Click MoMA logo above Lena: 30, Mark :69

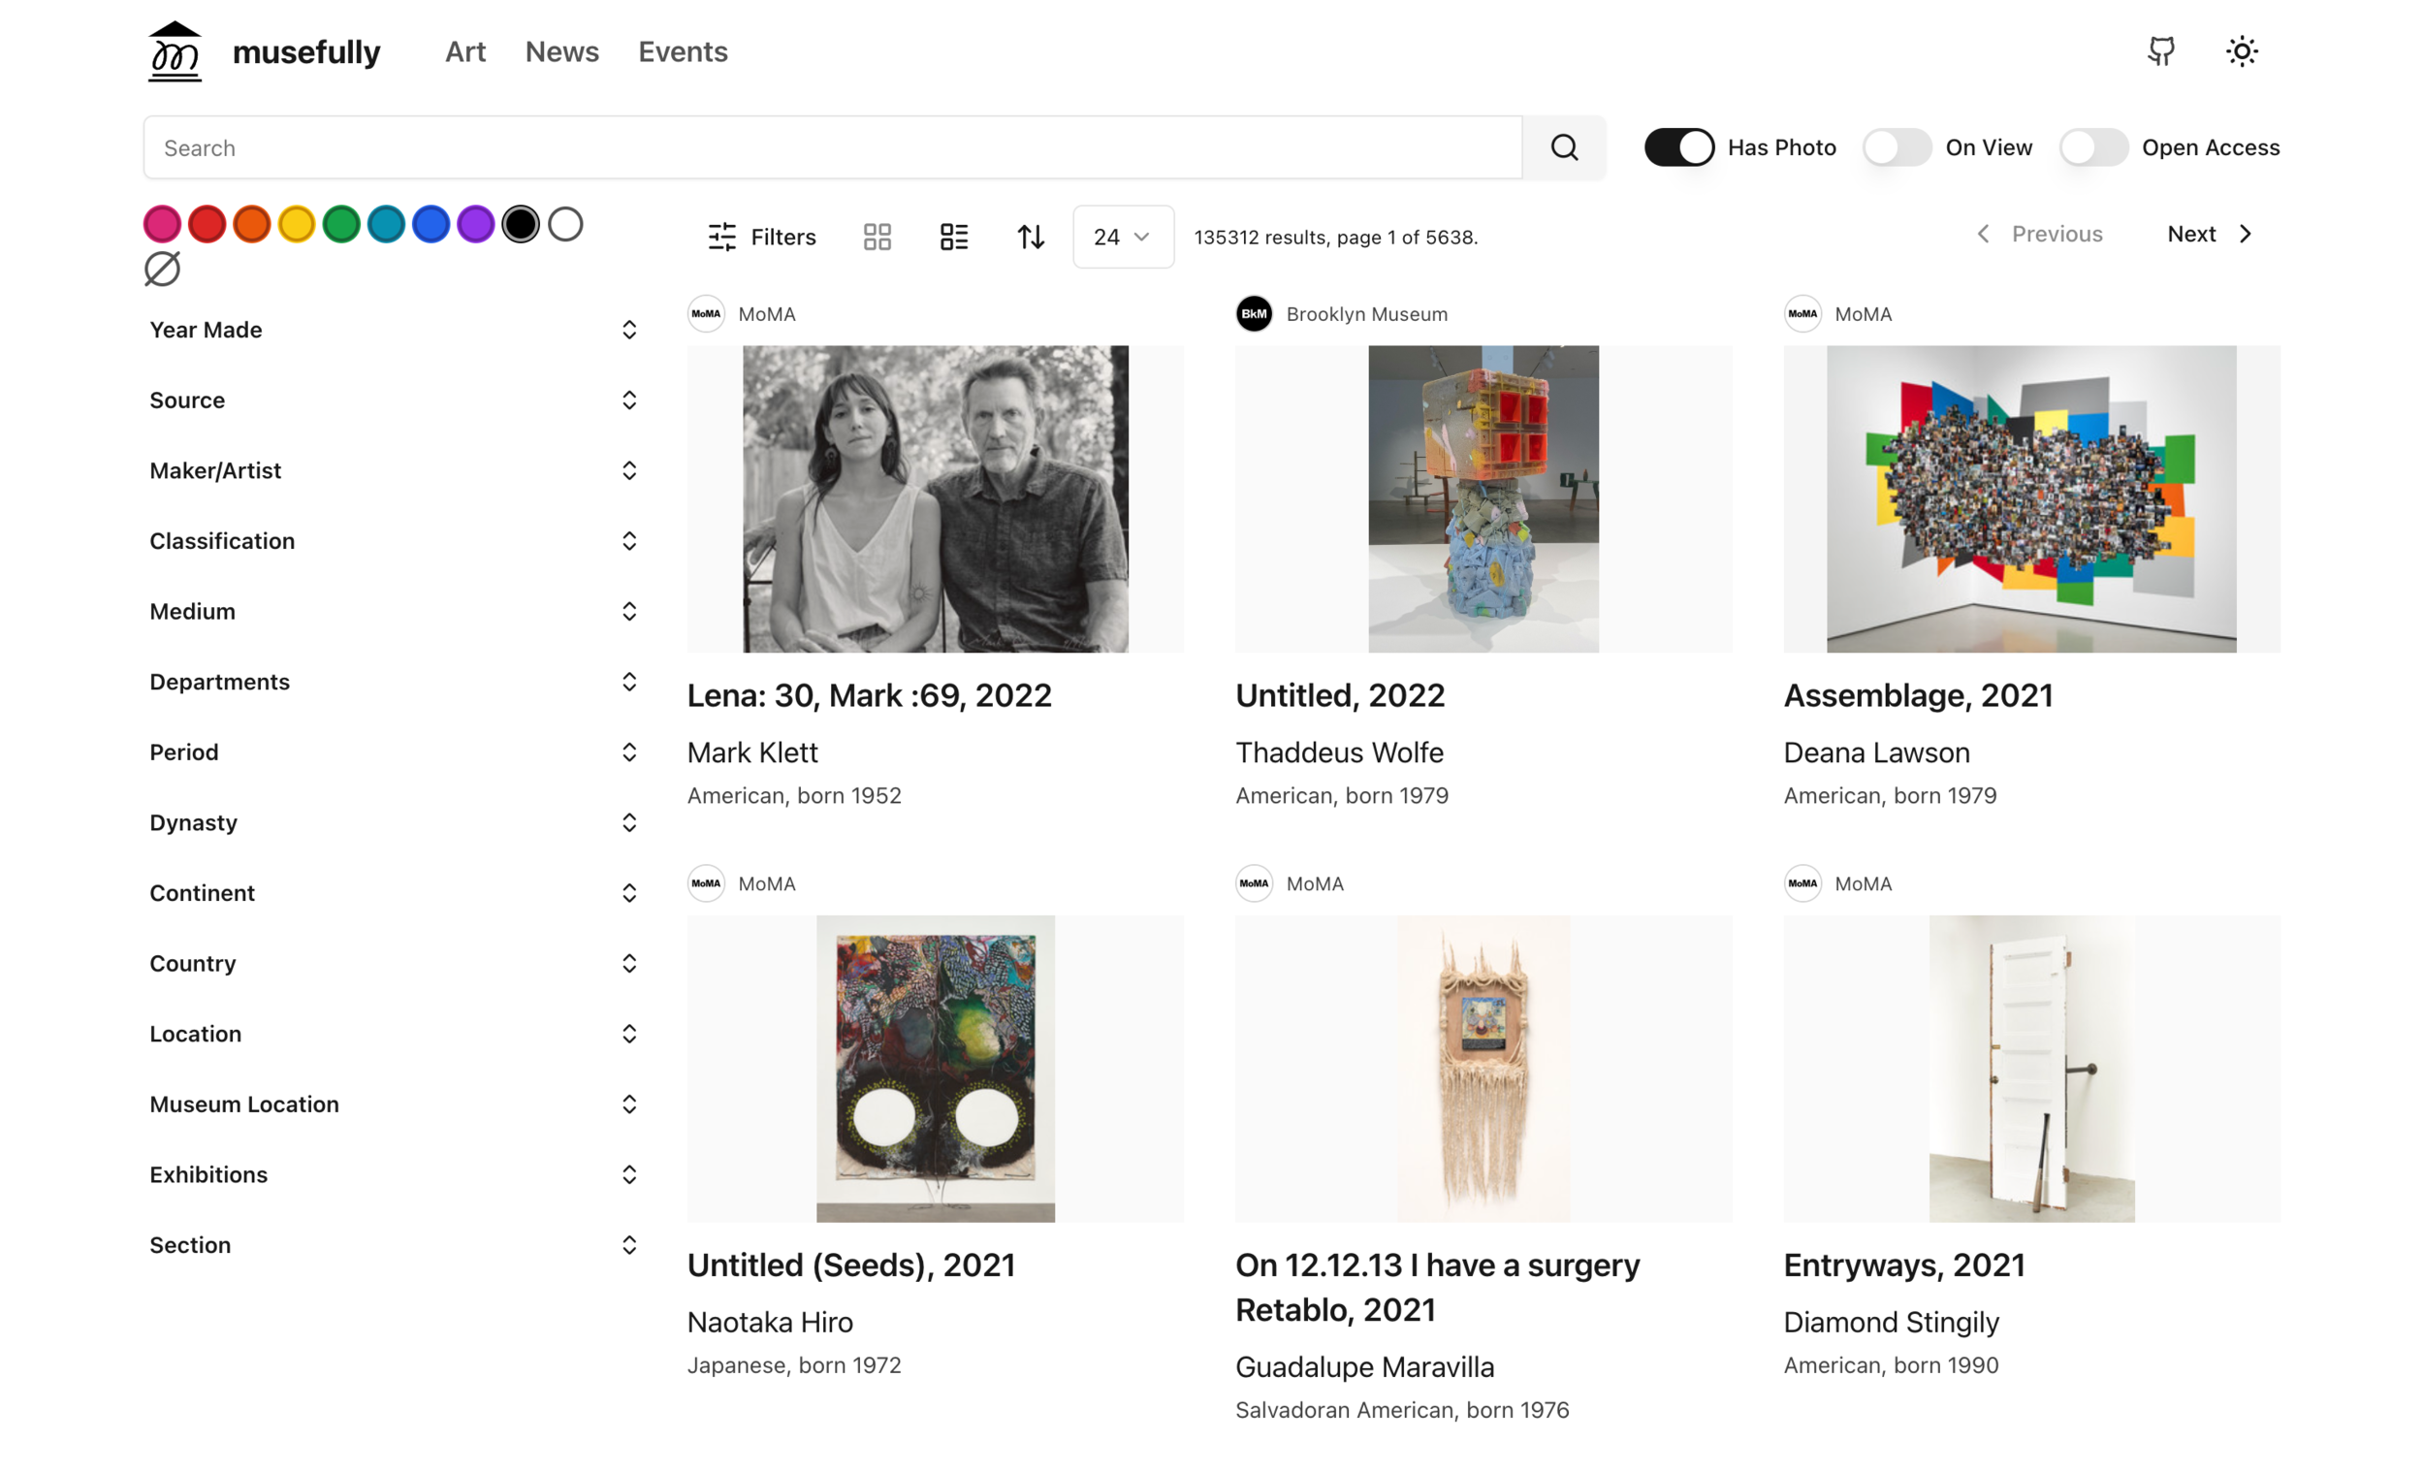[x=705, y=314]
